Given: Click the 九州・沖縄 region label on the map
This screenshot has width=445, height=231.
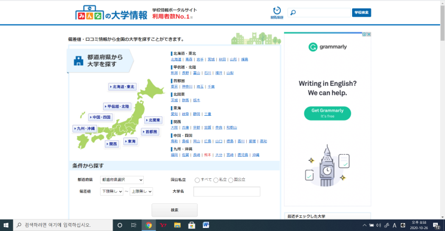Looking at the screenshot, I should click(x=85, y=128).
